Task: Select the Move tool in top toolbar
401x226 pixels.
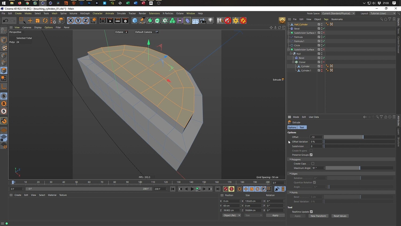Action: (30, 21)
